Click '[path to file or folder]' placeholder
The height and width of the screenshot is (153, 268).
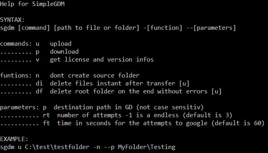coord(97,28)
